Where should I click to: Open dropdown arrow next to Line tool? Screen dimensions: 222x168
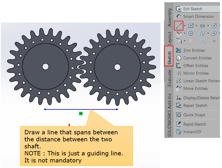185,26
